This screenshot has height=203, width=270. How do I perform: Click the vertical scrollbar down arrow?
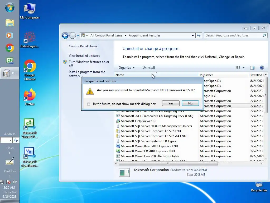[x=266, y=159]
